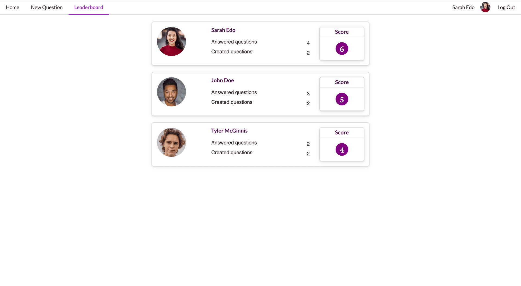The image size is (521, 286).
Task: Click the Sarah Edo card heading
Action: tap(223, 30)
